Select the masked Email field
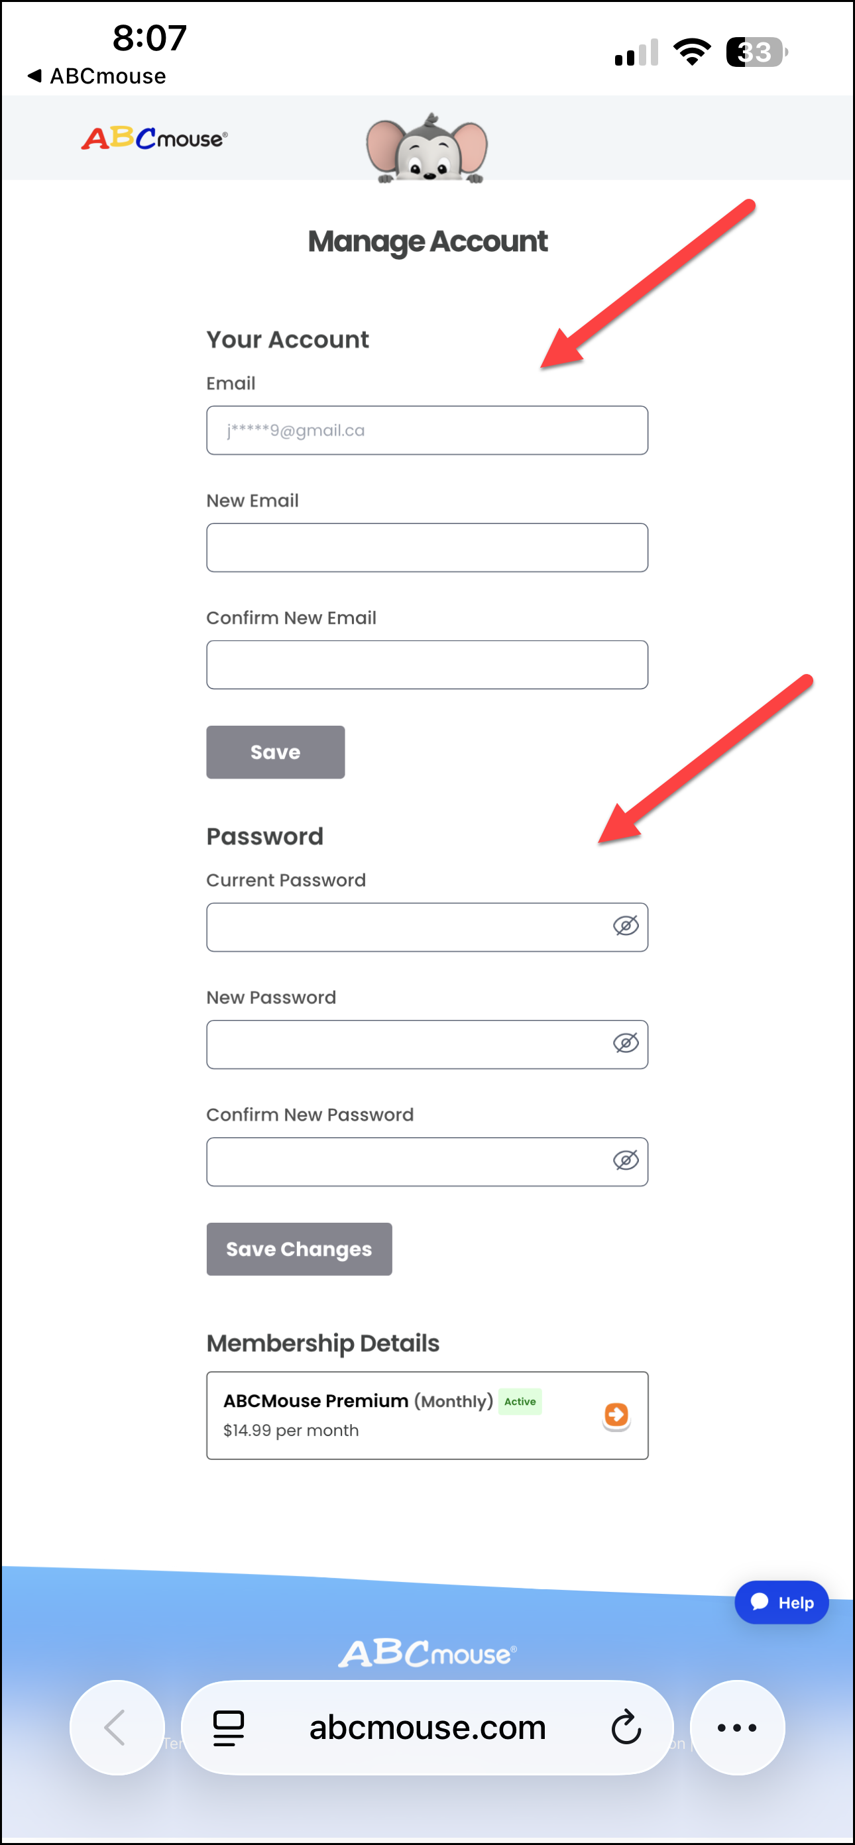855x1845 pixels. pos(427,429)
